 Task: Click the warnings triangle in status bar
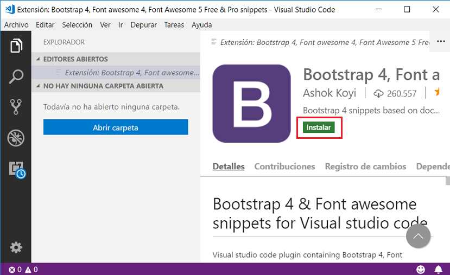coord(28,270)
